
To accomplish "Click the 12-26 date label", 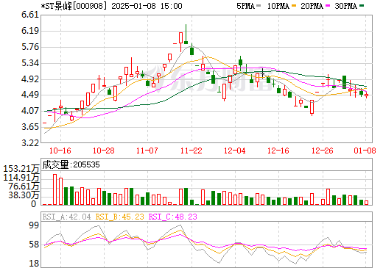I will (323, 151).
